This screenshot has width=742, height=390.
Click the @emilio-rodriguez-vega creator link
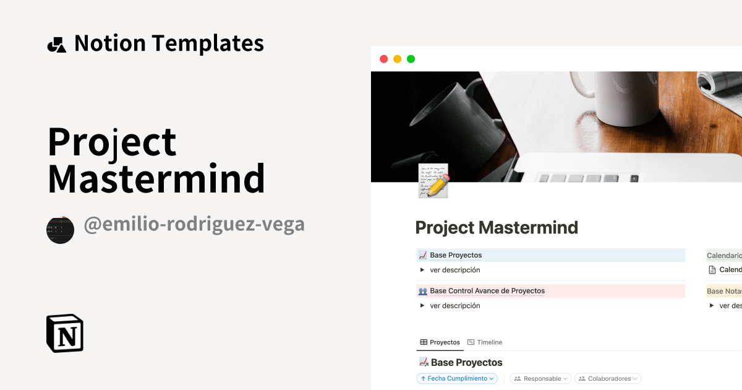pyautogui.click(x=195, y=224)
